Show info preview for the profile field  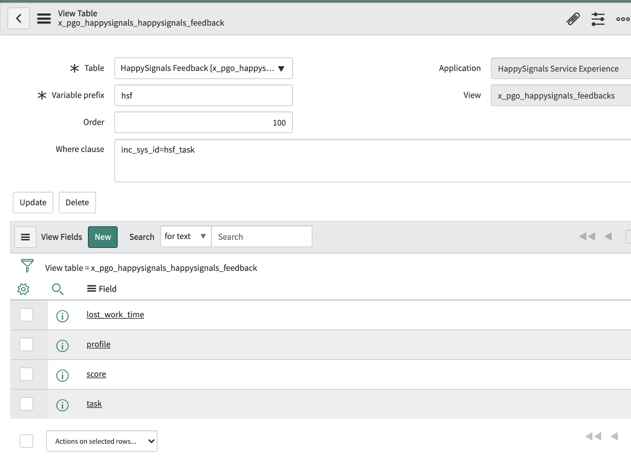point(62,345)
